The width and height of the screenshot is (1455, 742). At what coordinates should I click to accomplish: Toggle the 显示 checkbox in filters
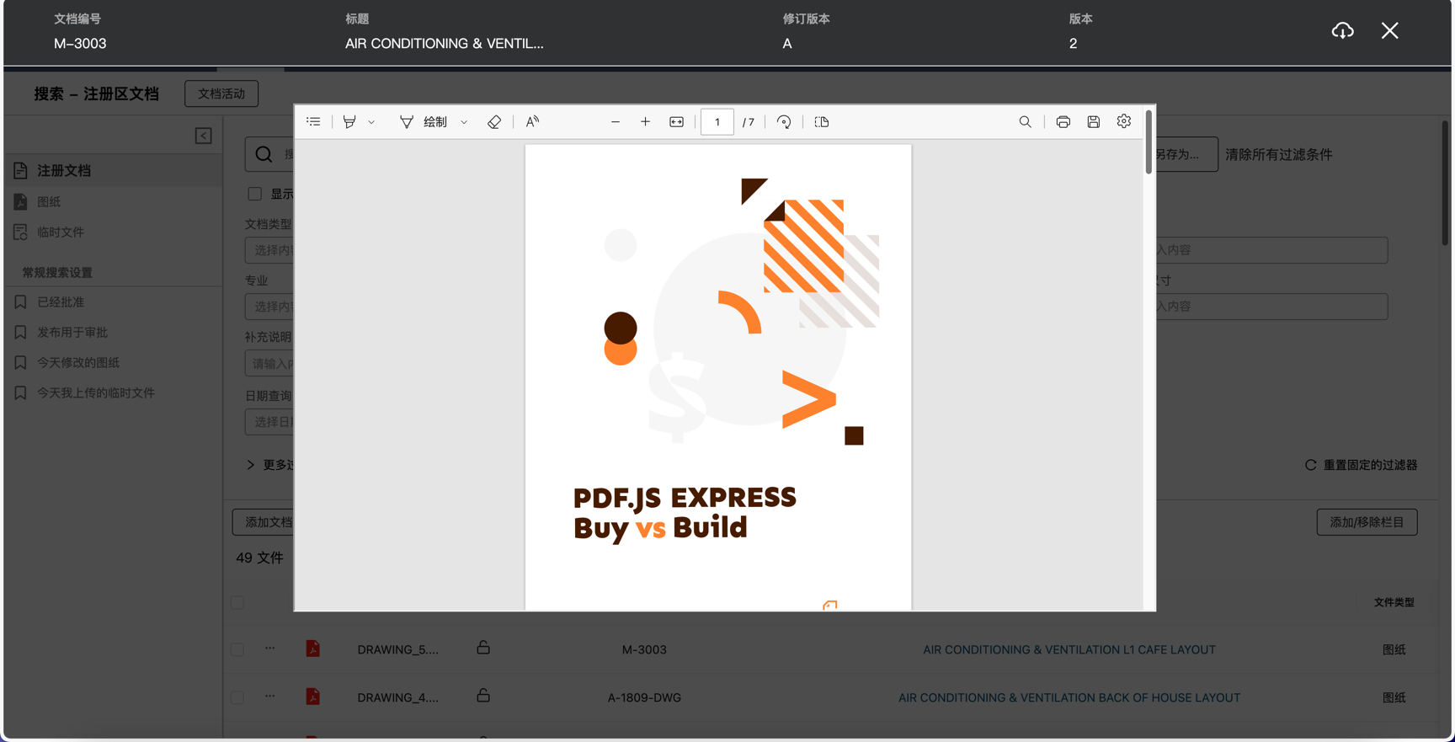[x=254, y=194]
